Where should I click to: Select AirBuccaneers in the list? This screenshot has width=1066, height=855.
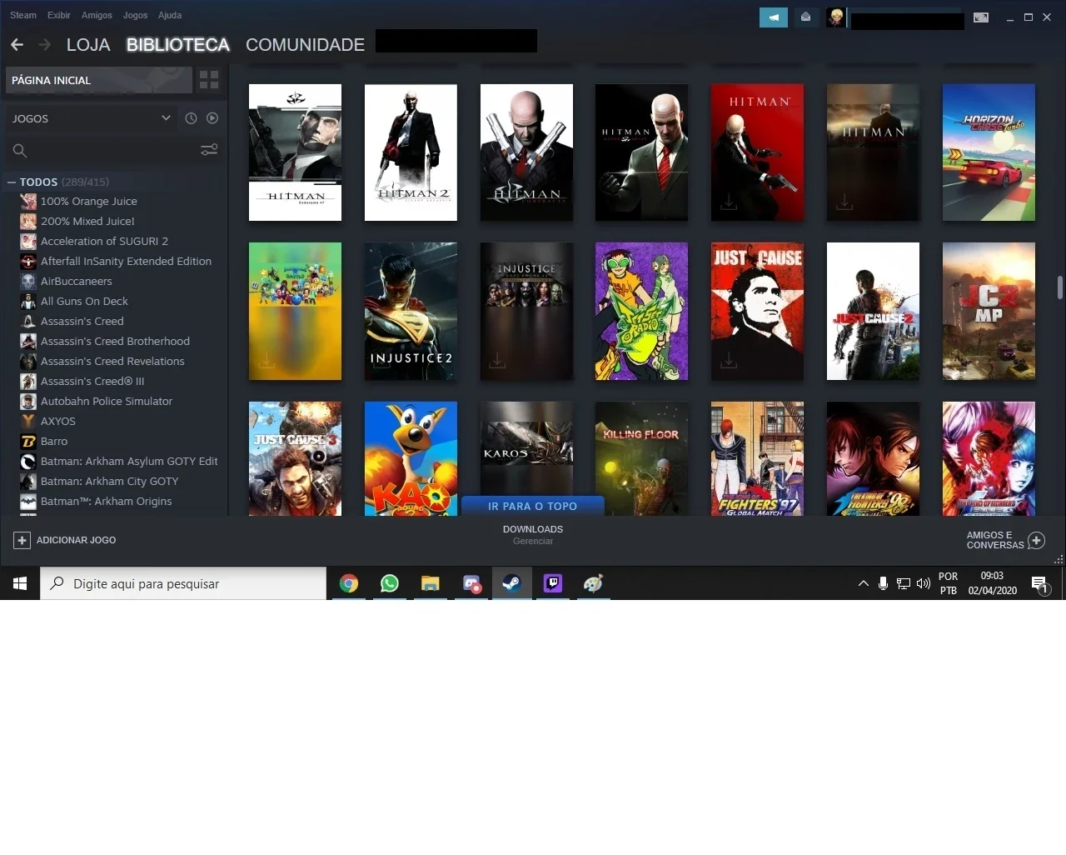coord(67,281)
